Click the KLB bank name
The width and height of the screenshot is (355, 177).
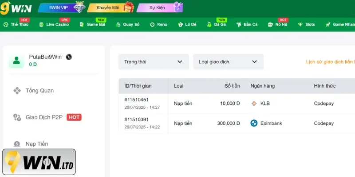265,104
